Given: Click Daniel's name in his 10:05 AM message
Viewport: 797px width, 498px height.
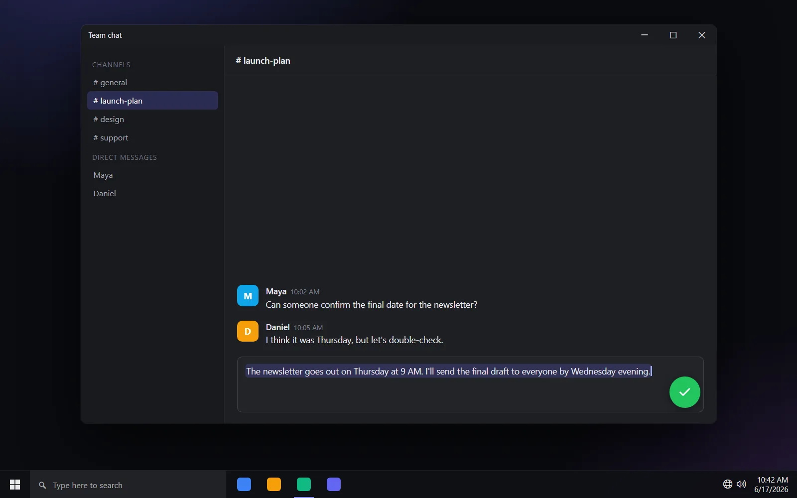Looking at the screenshot, I should pyautogui.click(x=277, y=327).
